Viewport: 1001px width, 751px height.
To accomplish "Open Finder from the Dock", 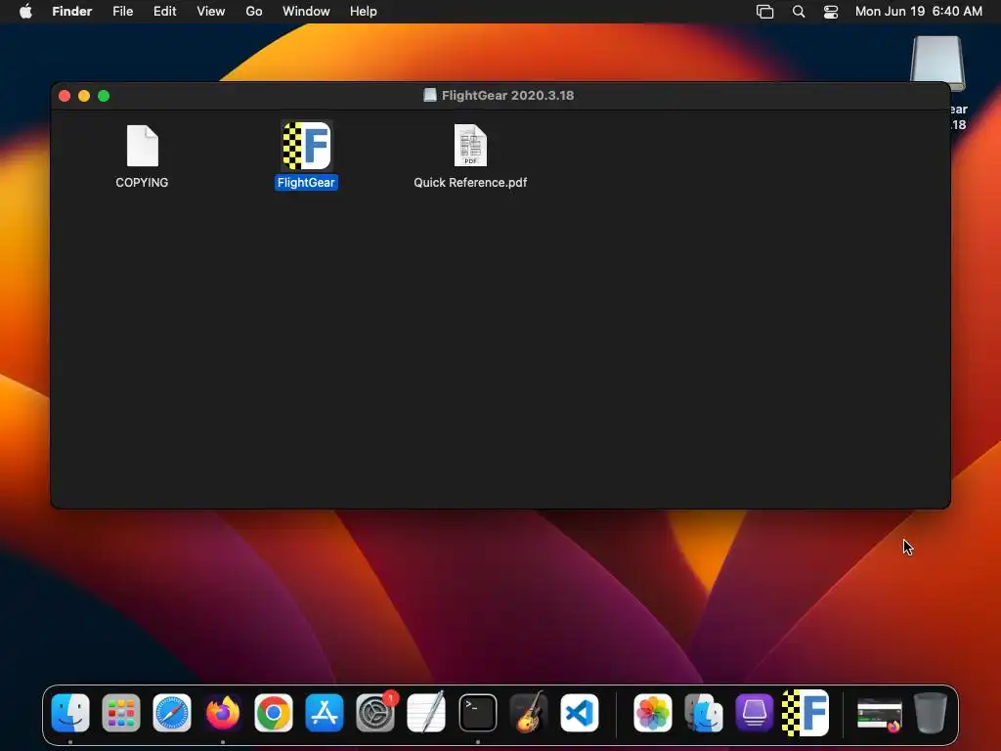I will [70, 713].
